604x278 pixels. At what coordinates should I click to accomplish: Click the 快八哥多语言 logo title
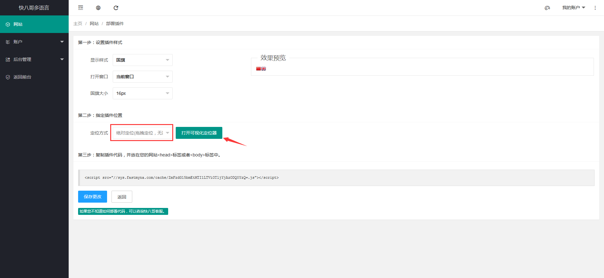34,8
